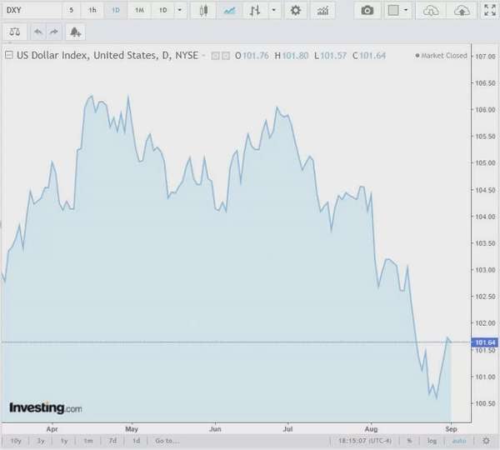Switch to area chart style
Image resolution: width=500 pixels, height=450 pixels.
click(x=230, y=11)
